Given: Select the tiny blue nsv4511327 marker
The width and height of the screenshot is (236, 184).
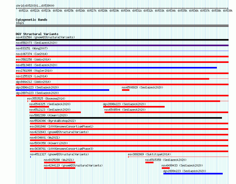Looking at the screenshot, I should [30, 157].
